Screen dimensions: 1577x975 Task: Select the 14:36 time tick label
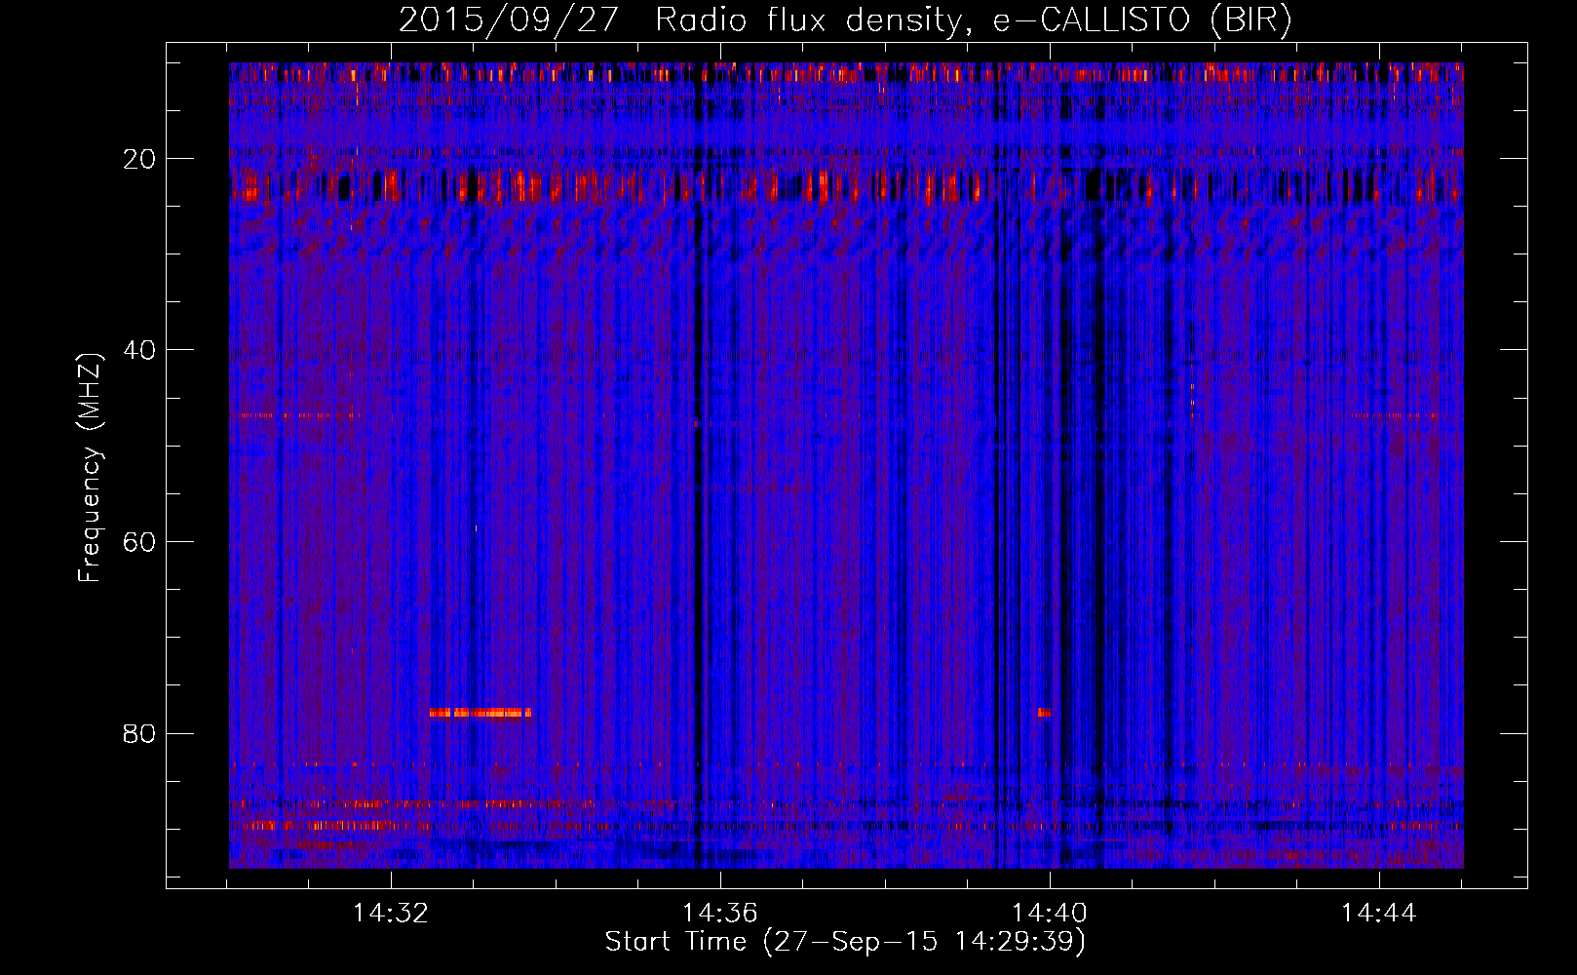click(720, 914)
